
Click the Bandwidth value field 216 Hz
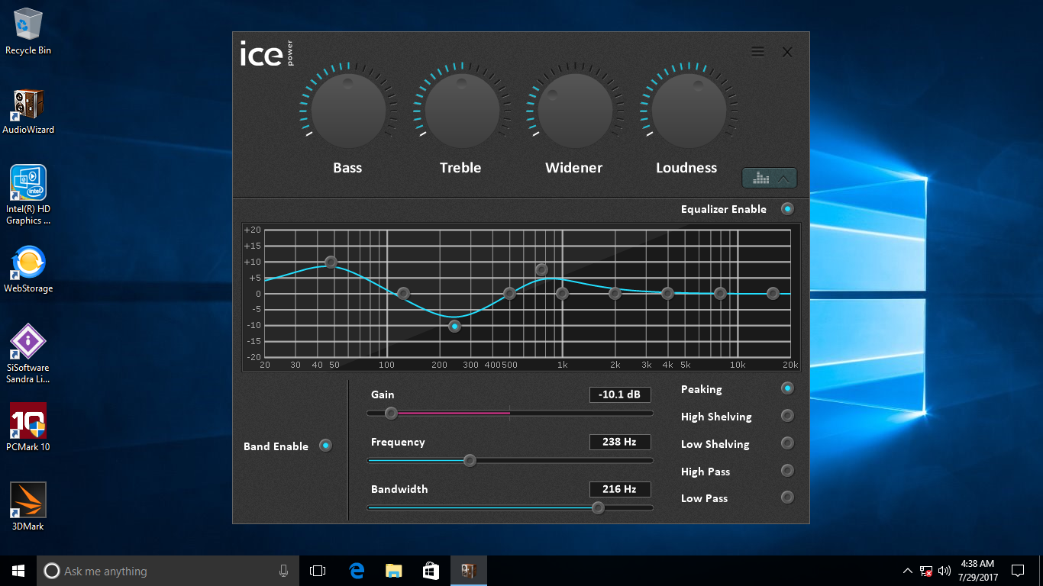620,489
